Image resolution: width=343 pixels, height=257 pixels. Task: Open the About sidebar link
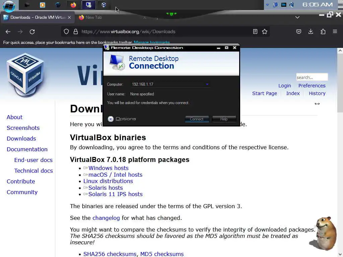click(14, 117)
